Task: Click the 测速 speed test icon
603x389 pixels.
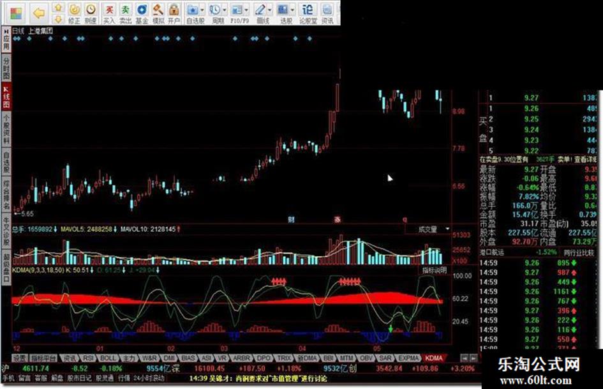Action: coord(91,13)
